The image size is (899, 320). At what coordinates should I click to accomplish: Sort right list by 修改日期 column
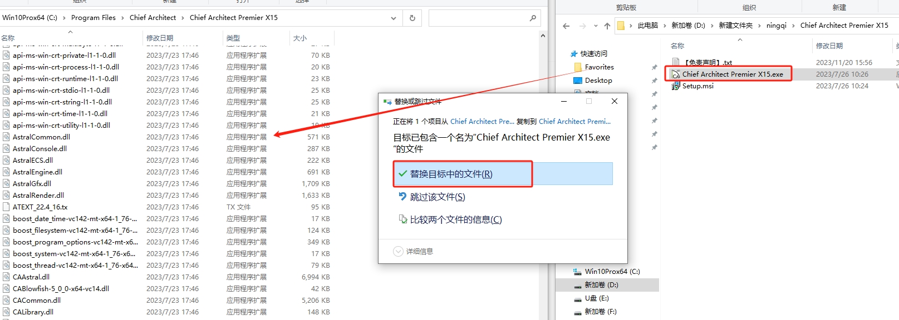point(829,46)
